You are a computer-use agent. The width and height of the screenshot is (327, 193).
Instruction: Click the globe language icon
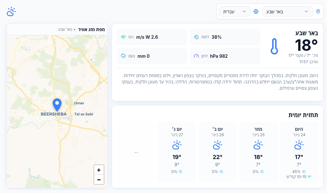pyautogui.click(x=256, y=11)
